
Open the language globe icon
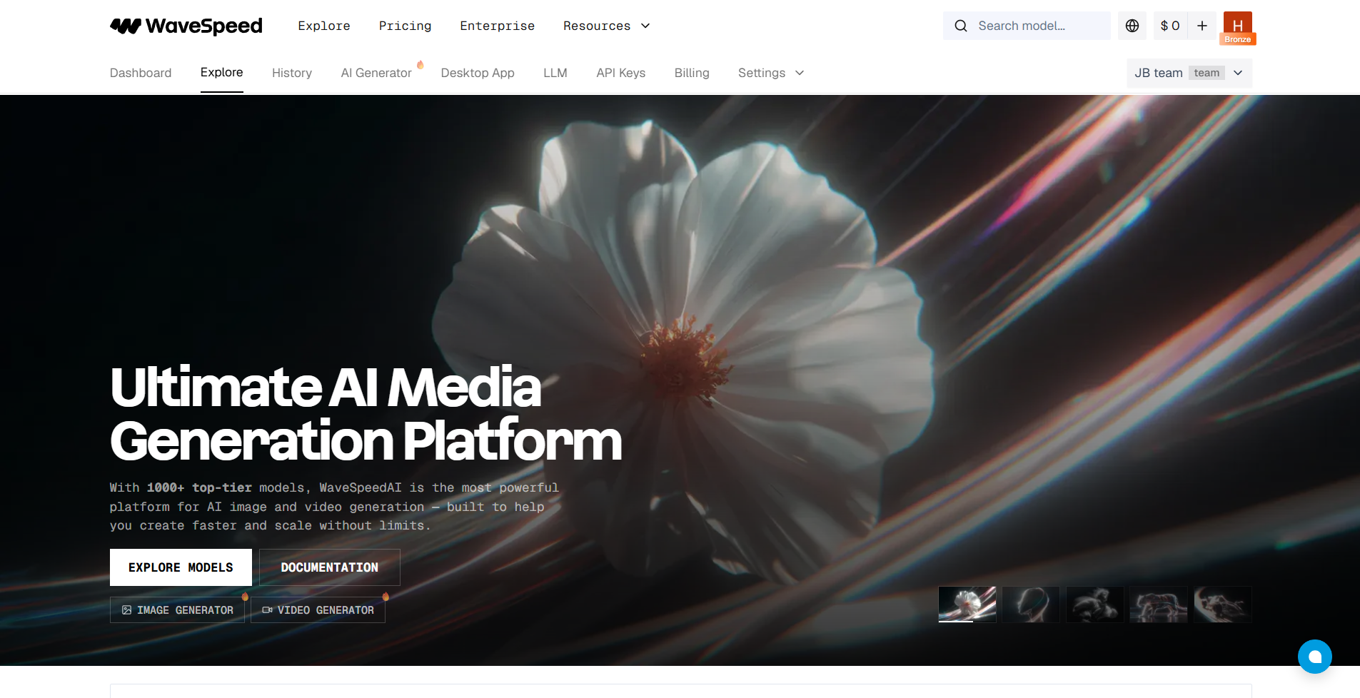tap(1132, 26)
